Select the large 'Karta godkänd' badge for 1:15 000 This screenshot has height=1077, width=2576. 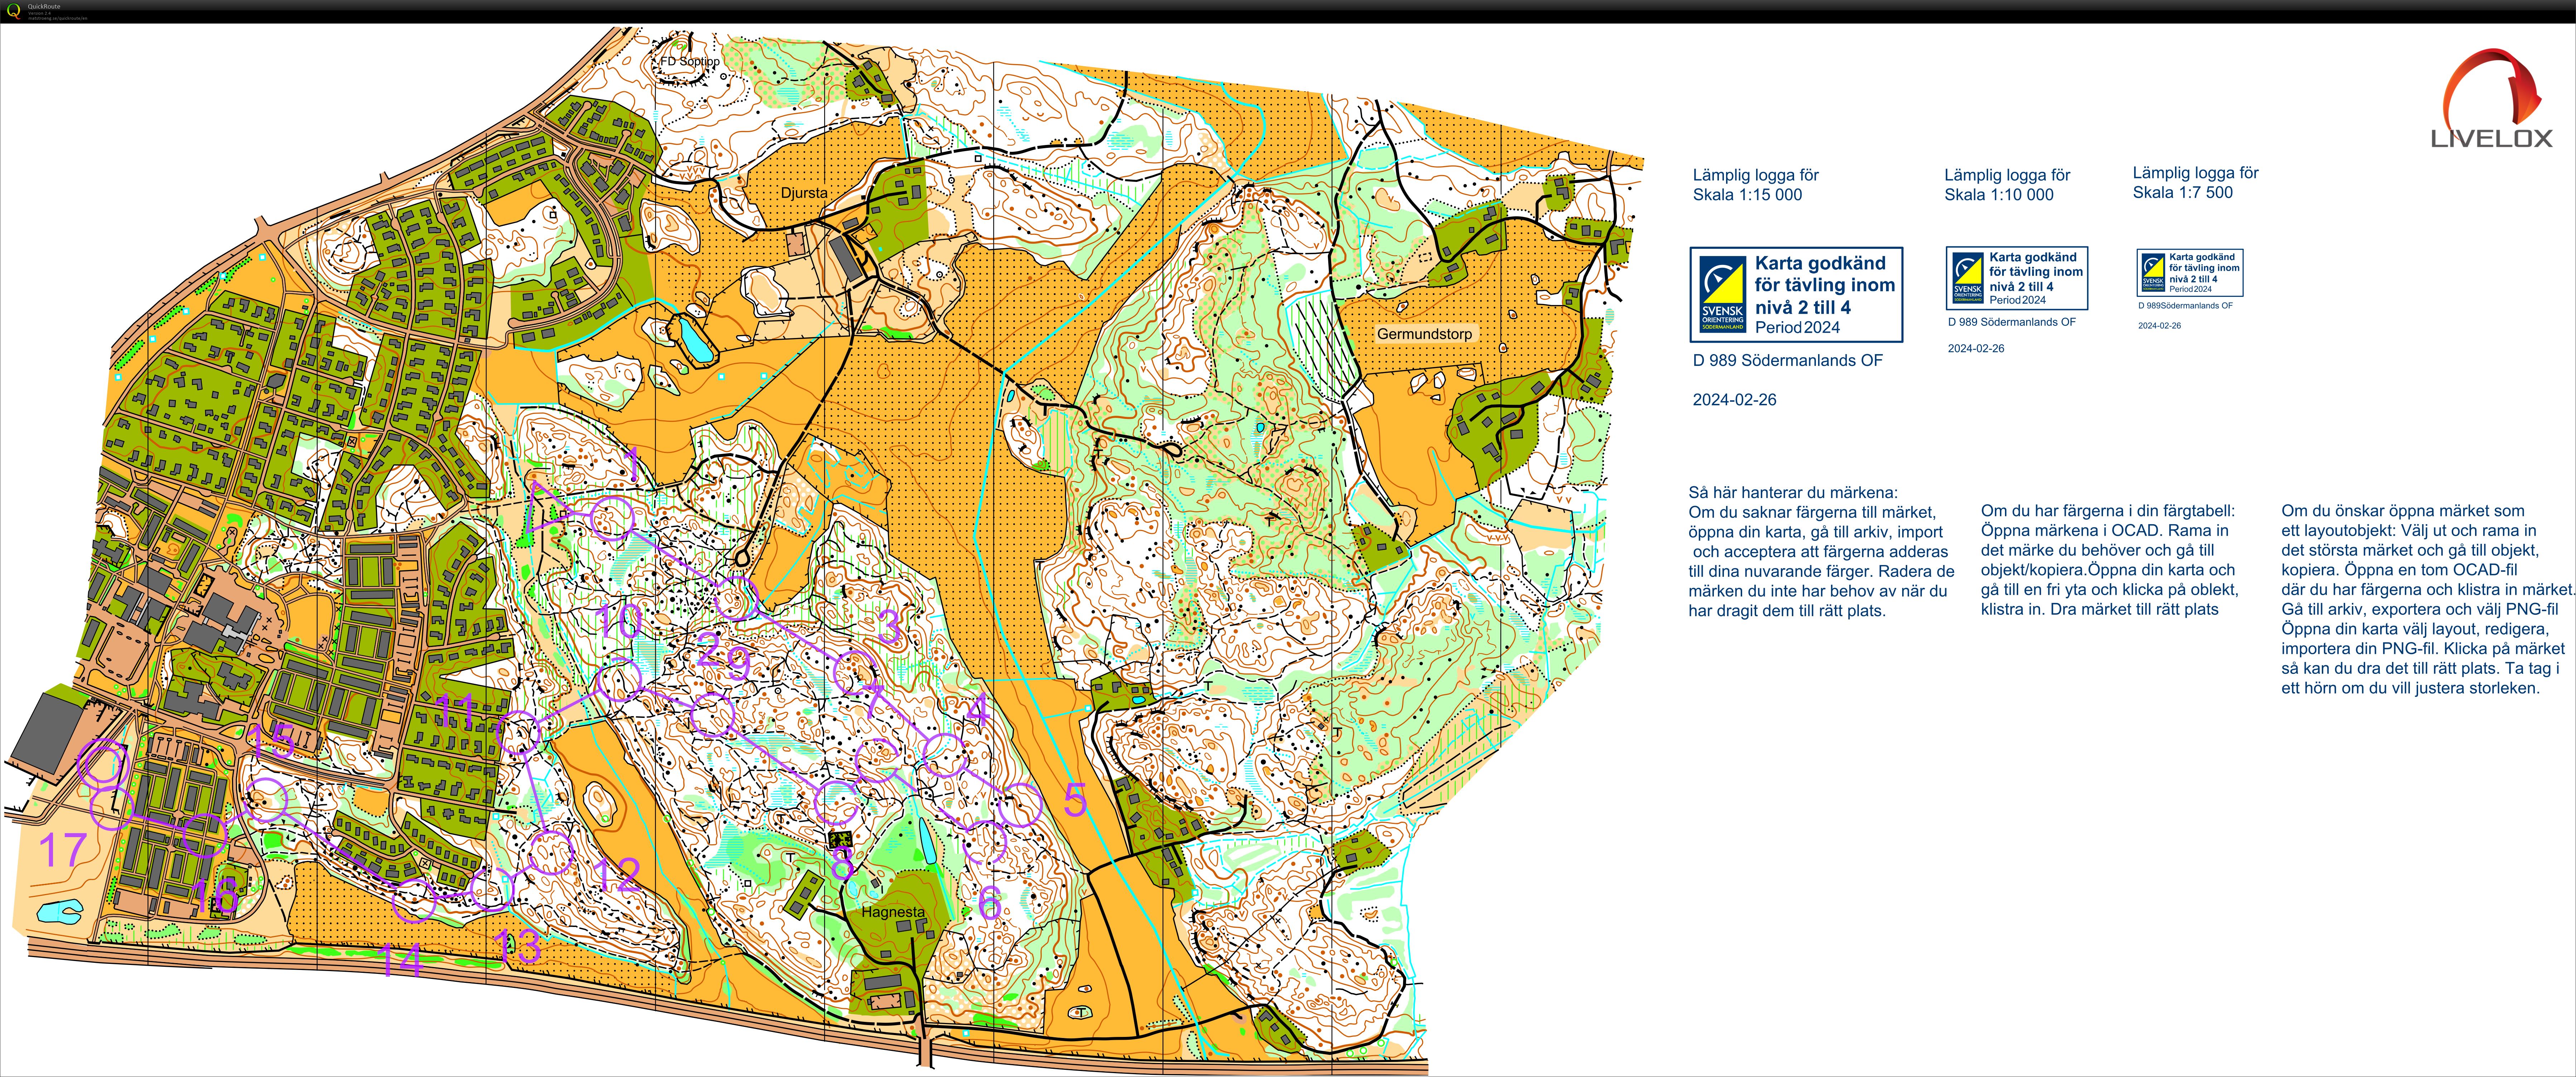(1796, 295)
